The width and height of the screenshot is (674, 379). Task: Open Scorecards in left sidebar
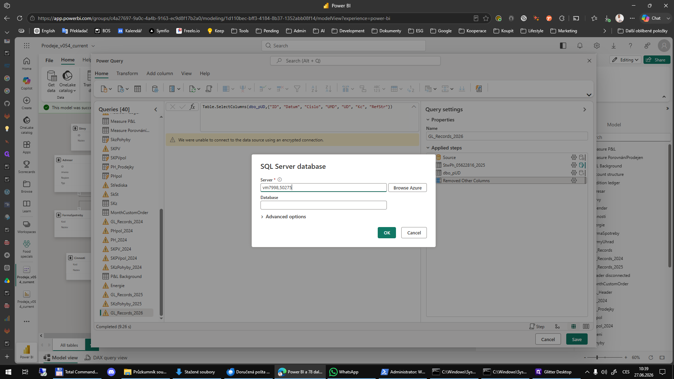pyautogui.click(x=27, y=167)
